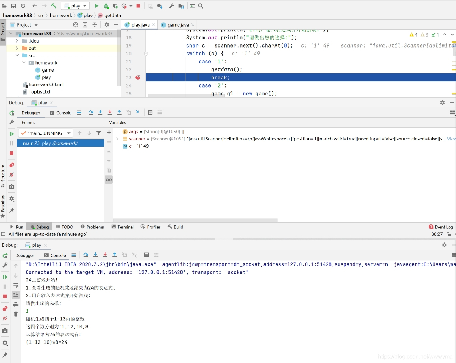Click Collapse All in Project panel
The image size is (456, 363).
(94, 25)
